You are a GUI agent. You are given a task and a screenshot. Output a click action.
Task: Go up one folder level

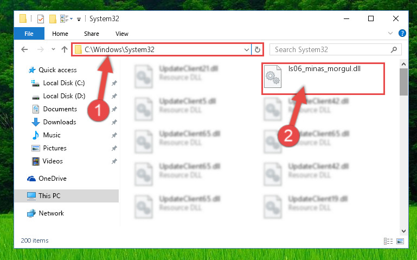(x=65, y=49)
